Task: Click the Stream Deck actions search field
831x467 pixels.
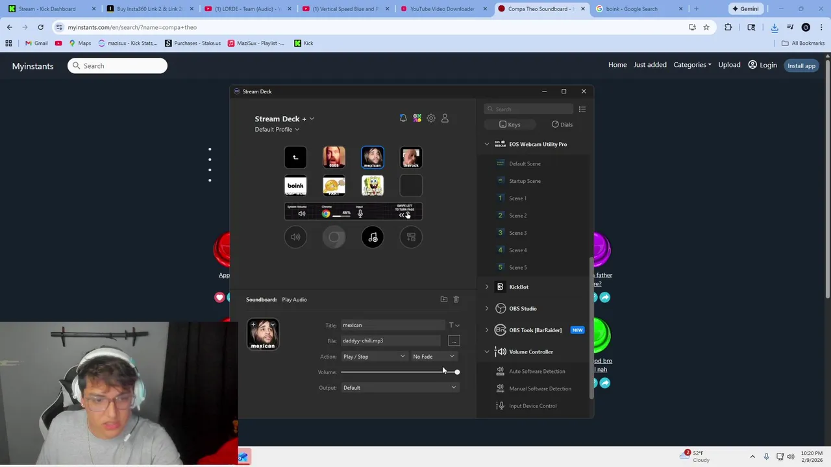Action: [529, 109]
